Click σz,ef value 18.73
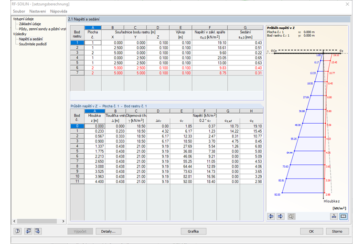The height and width of the screenshot is (244, 363). point(228,126)
